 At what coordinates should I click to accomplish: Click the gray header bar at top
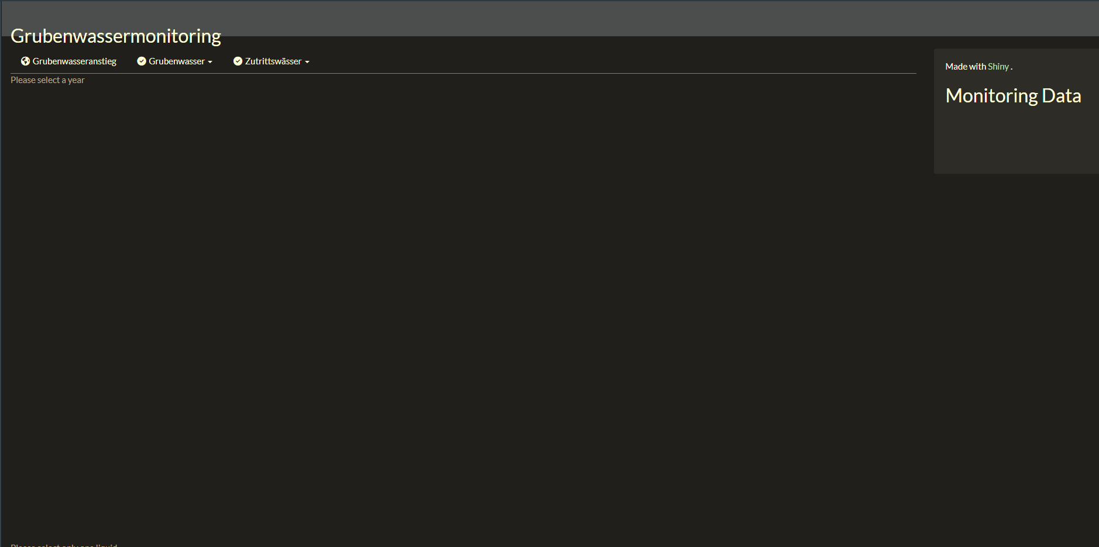(x=585, y=18)
